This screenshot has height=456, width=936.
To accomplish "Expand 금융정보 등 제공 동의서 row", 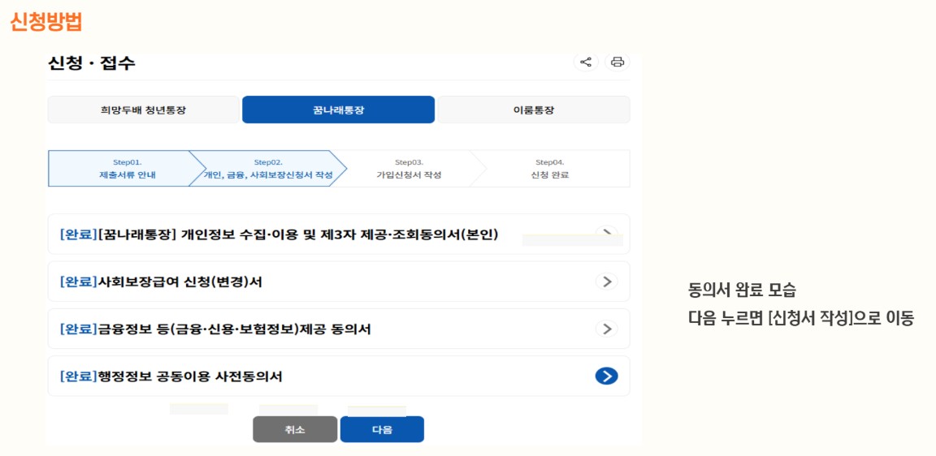I will click(339, 329).
